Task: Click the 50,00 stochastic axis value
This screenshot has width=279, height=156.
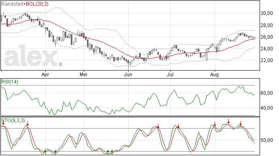Action: (266, 140)
